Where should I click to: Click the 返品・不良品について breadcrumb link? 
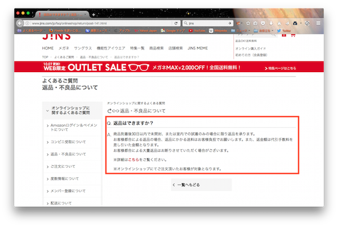pos(94,57)
